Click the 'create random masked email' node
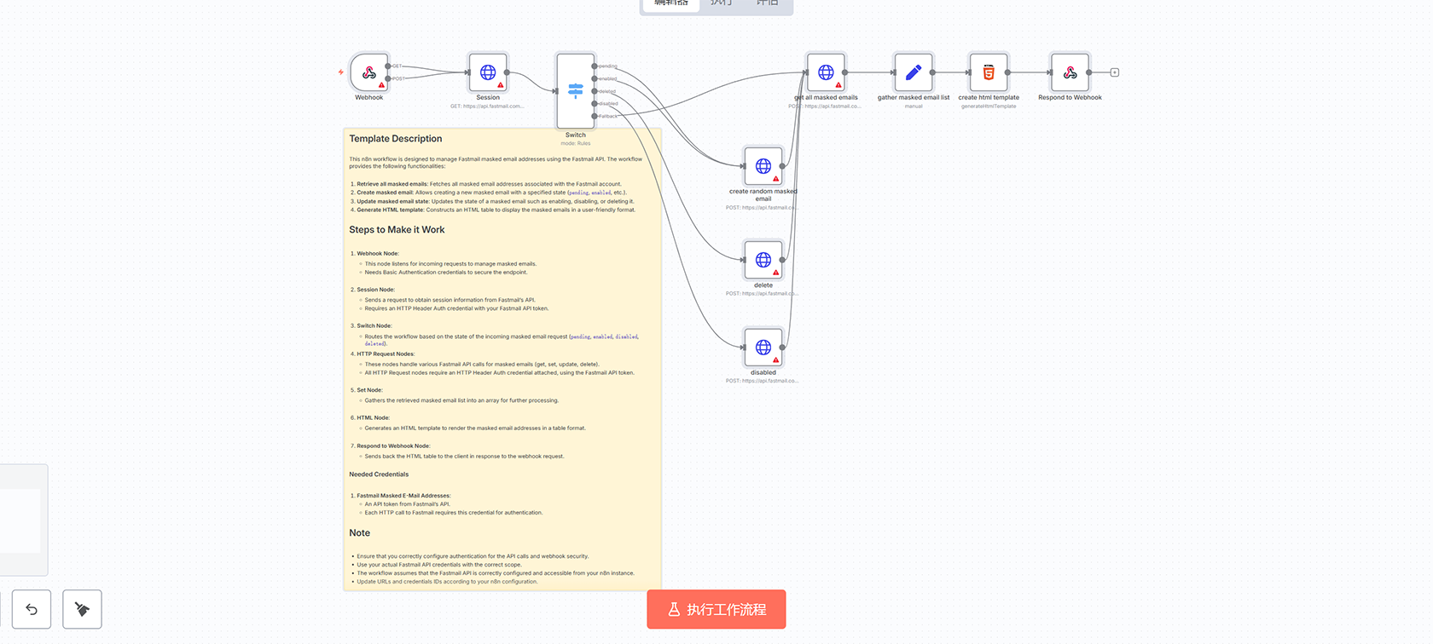The height and width of the screenshot is (644, 1433). pos(763,166)
